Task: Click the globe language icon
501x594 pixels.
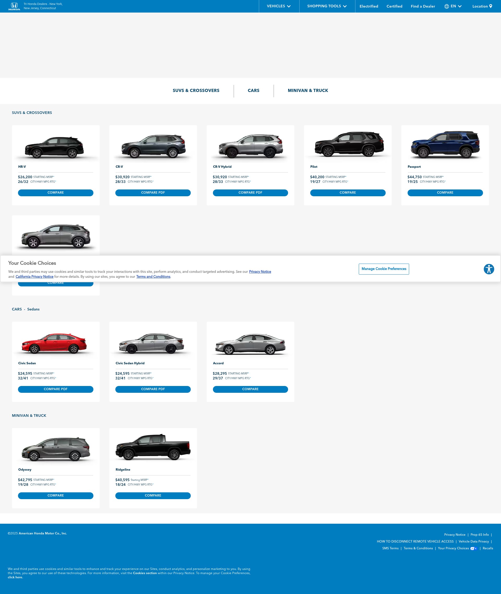Action: point(446,6)
